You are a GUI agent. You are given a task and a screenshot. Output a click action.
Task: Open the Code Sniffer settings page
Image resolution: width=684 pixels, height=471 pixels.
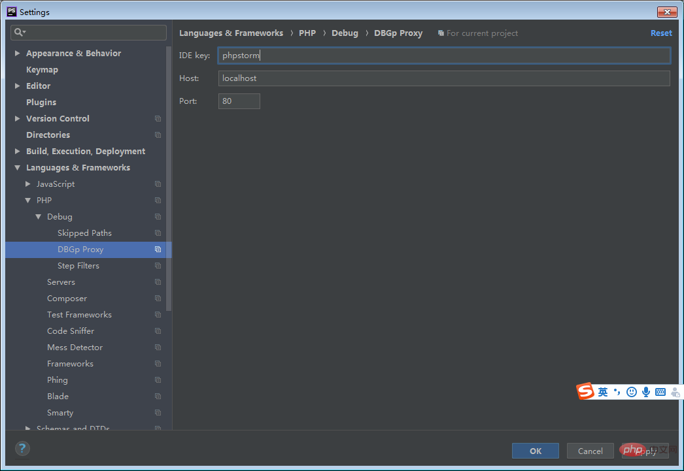[x=71, y=331]
